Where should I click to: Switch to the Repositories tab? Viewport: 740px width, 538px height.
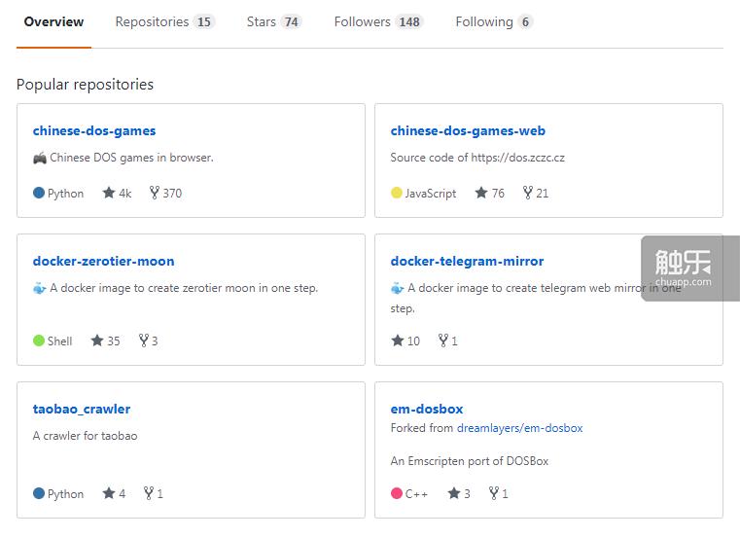pyautogui.click(x=164, y=21)
